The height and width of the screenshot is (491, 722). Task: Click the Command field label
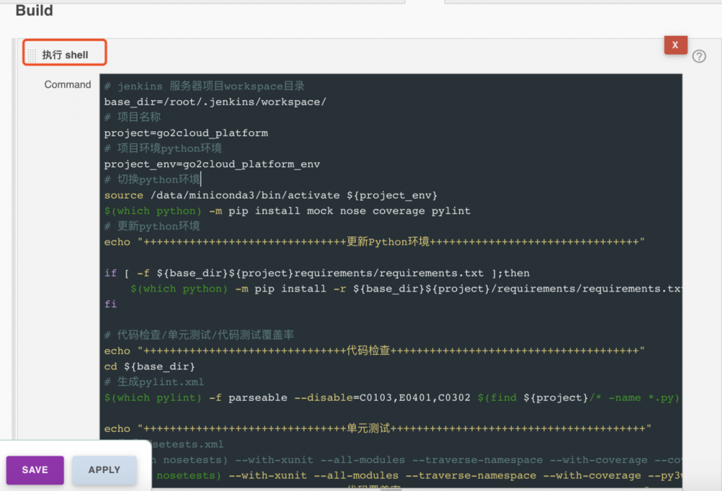tap(67, 84)
